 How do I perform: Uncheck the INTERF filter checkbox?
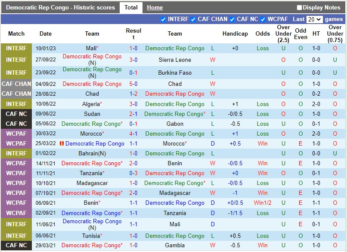tap(163, 19)
